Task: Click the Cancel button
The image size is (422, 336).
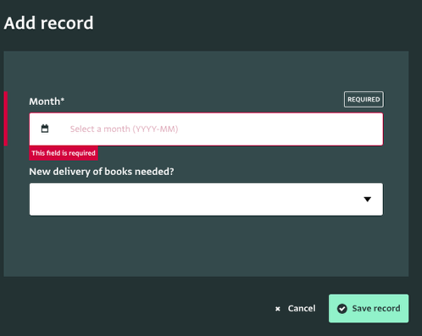Action: coord(295,308)
